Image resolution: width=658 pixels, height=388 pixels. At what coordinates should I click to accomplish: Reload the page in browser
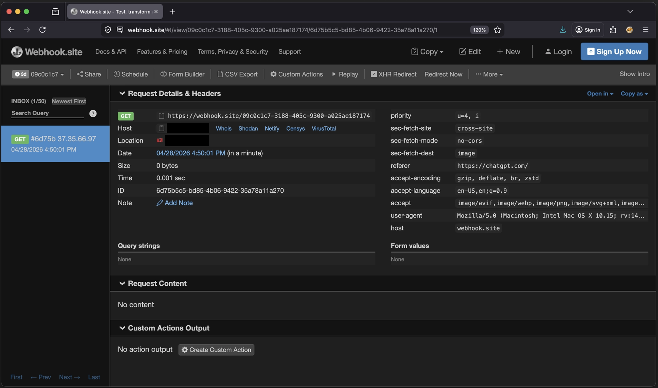pos(42,30)
